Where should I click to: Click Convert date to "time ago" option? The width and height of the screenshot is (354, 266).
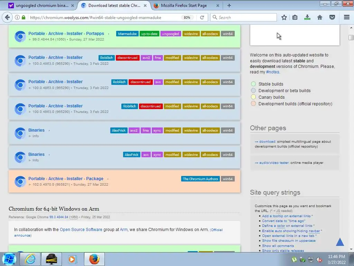point(283,221)
